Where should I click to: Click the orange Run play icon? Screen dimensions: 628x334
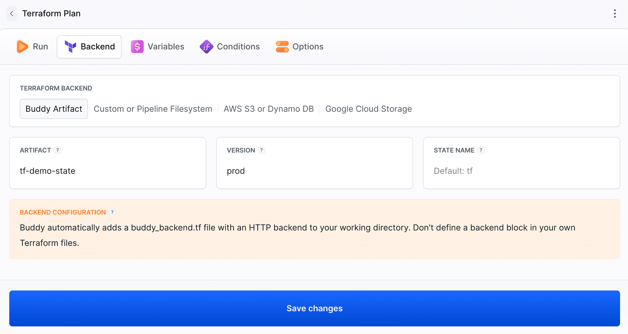coord(22,47)
